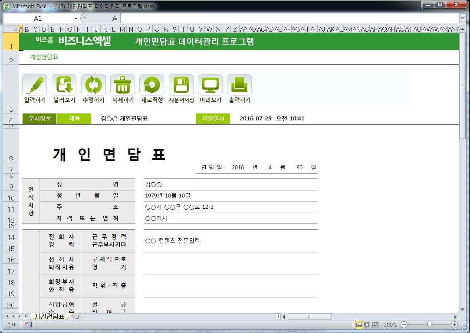Select the name cell 김○○

(230, 184)
